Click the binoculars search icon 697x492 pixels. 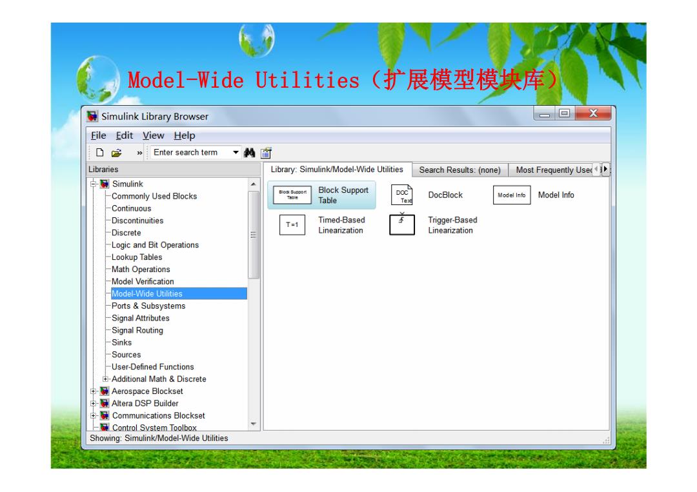tap(249, 153)
